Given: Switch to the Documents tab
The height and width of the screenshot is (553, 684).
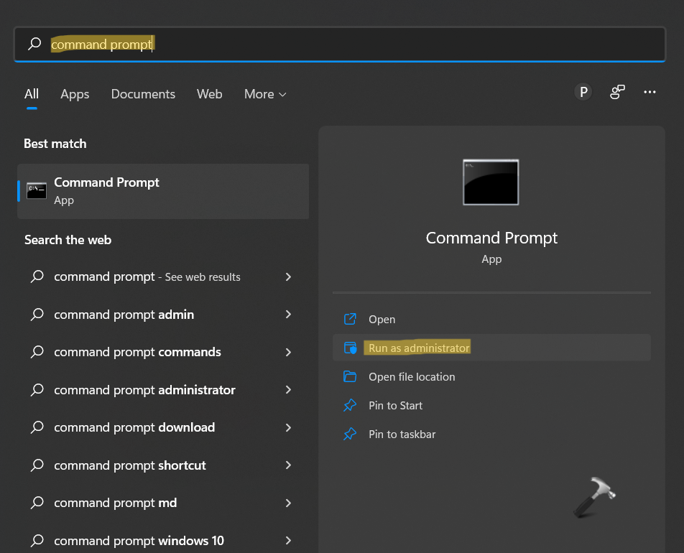Looking at the screenshot, I should (x=143, y=94).
